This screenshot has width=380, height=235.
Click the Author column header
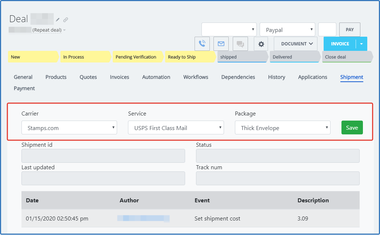(129, 200)
